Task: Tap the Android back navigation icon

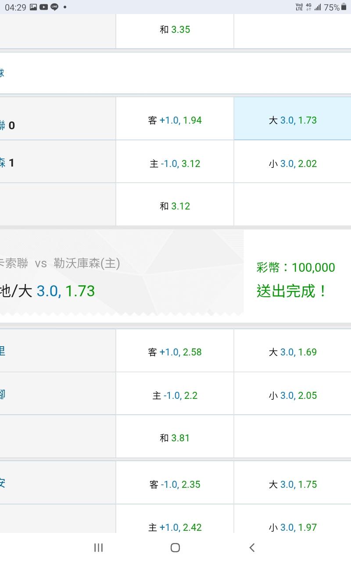Action: [252, 547]
